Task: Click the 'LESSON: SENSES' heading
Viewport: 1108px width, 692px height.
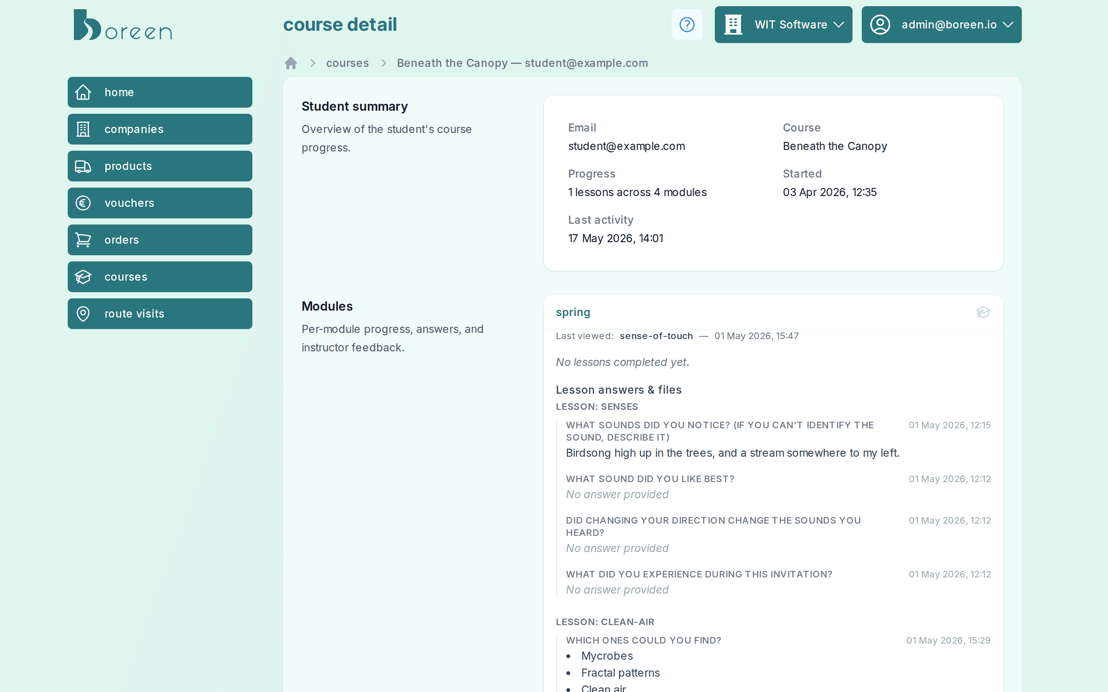Action: point(597,406)
